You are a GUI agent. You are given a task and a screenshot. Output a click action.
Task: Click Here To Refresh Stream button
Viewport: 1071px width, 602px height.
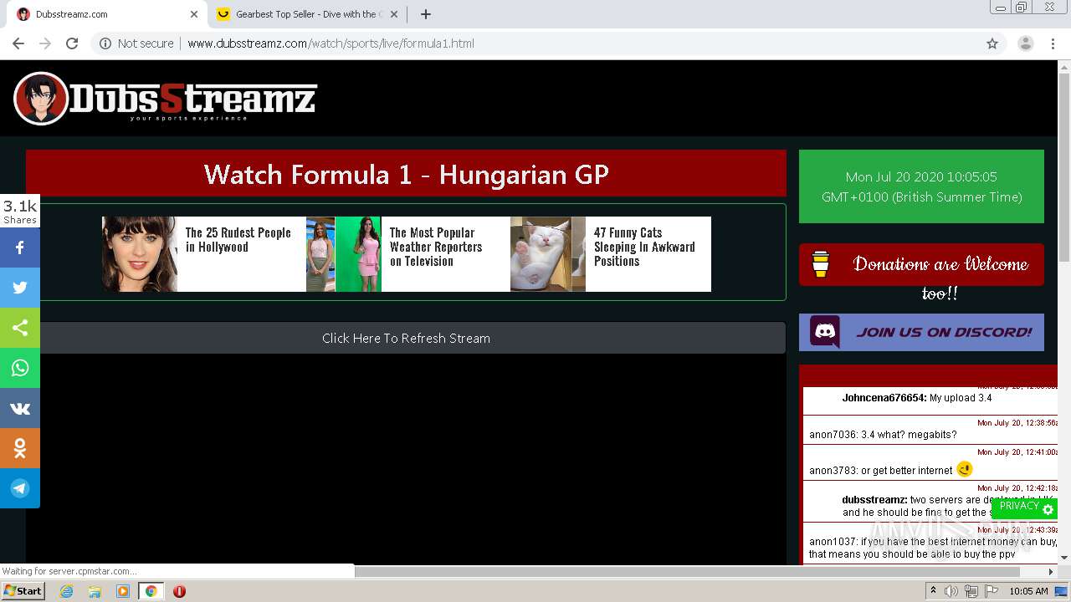click(406, 338)
